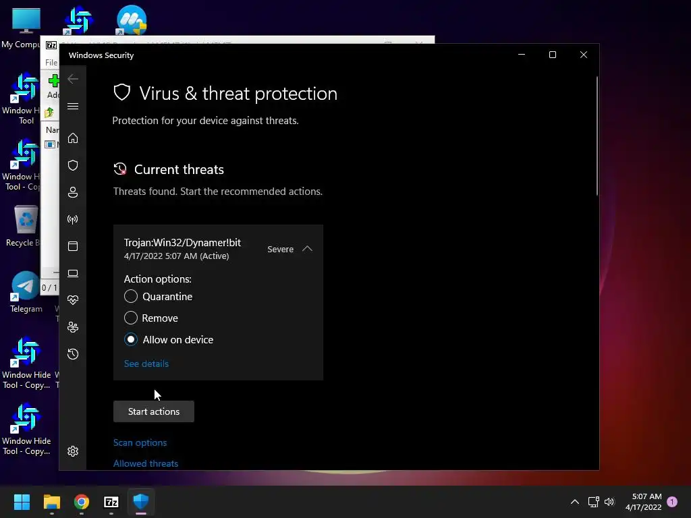Viewport: 691px width, 518px height.
Task: Open the Scan options link
Action: [140, 442]
